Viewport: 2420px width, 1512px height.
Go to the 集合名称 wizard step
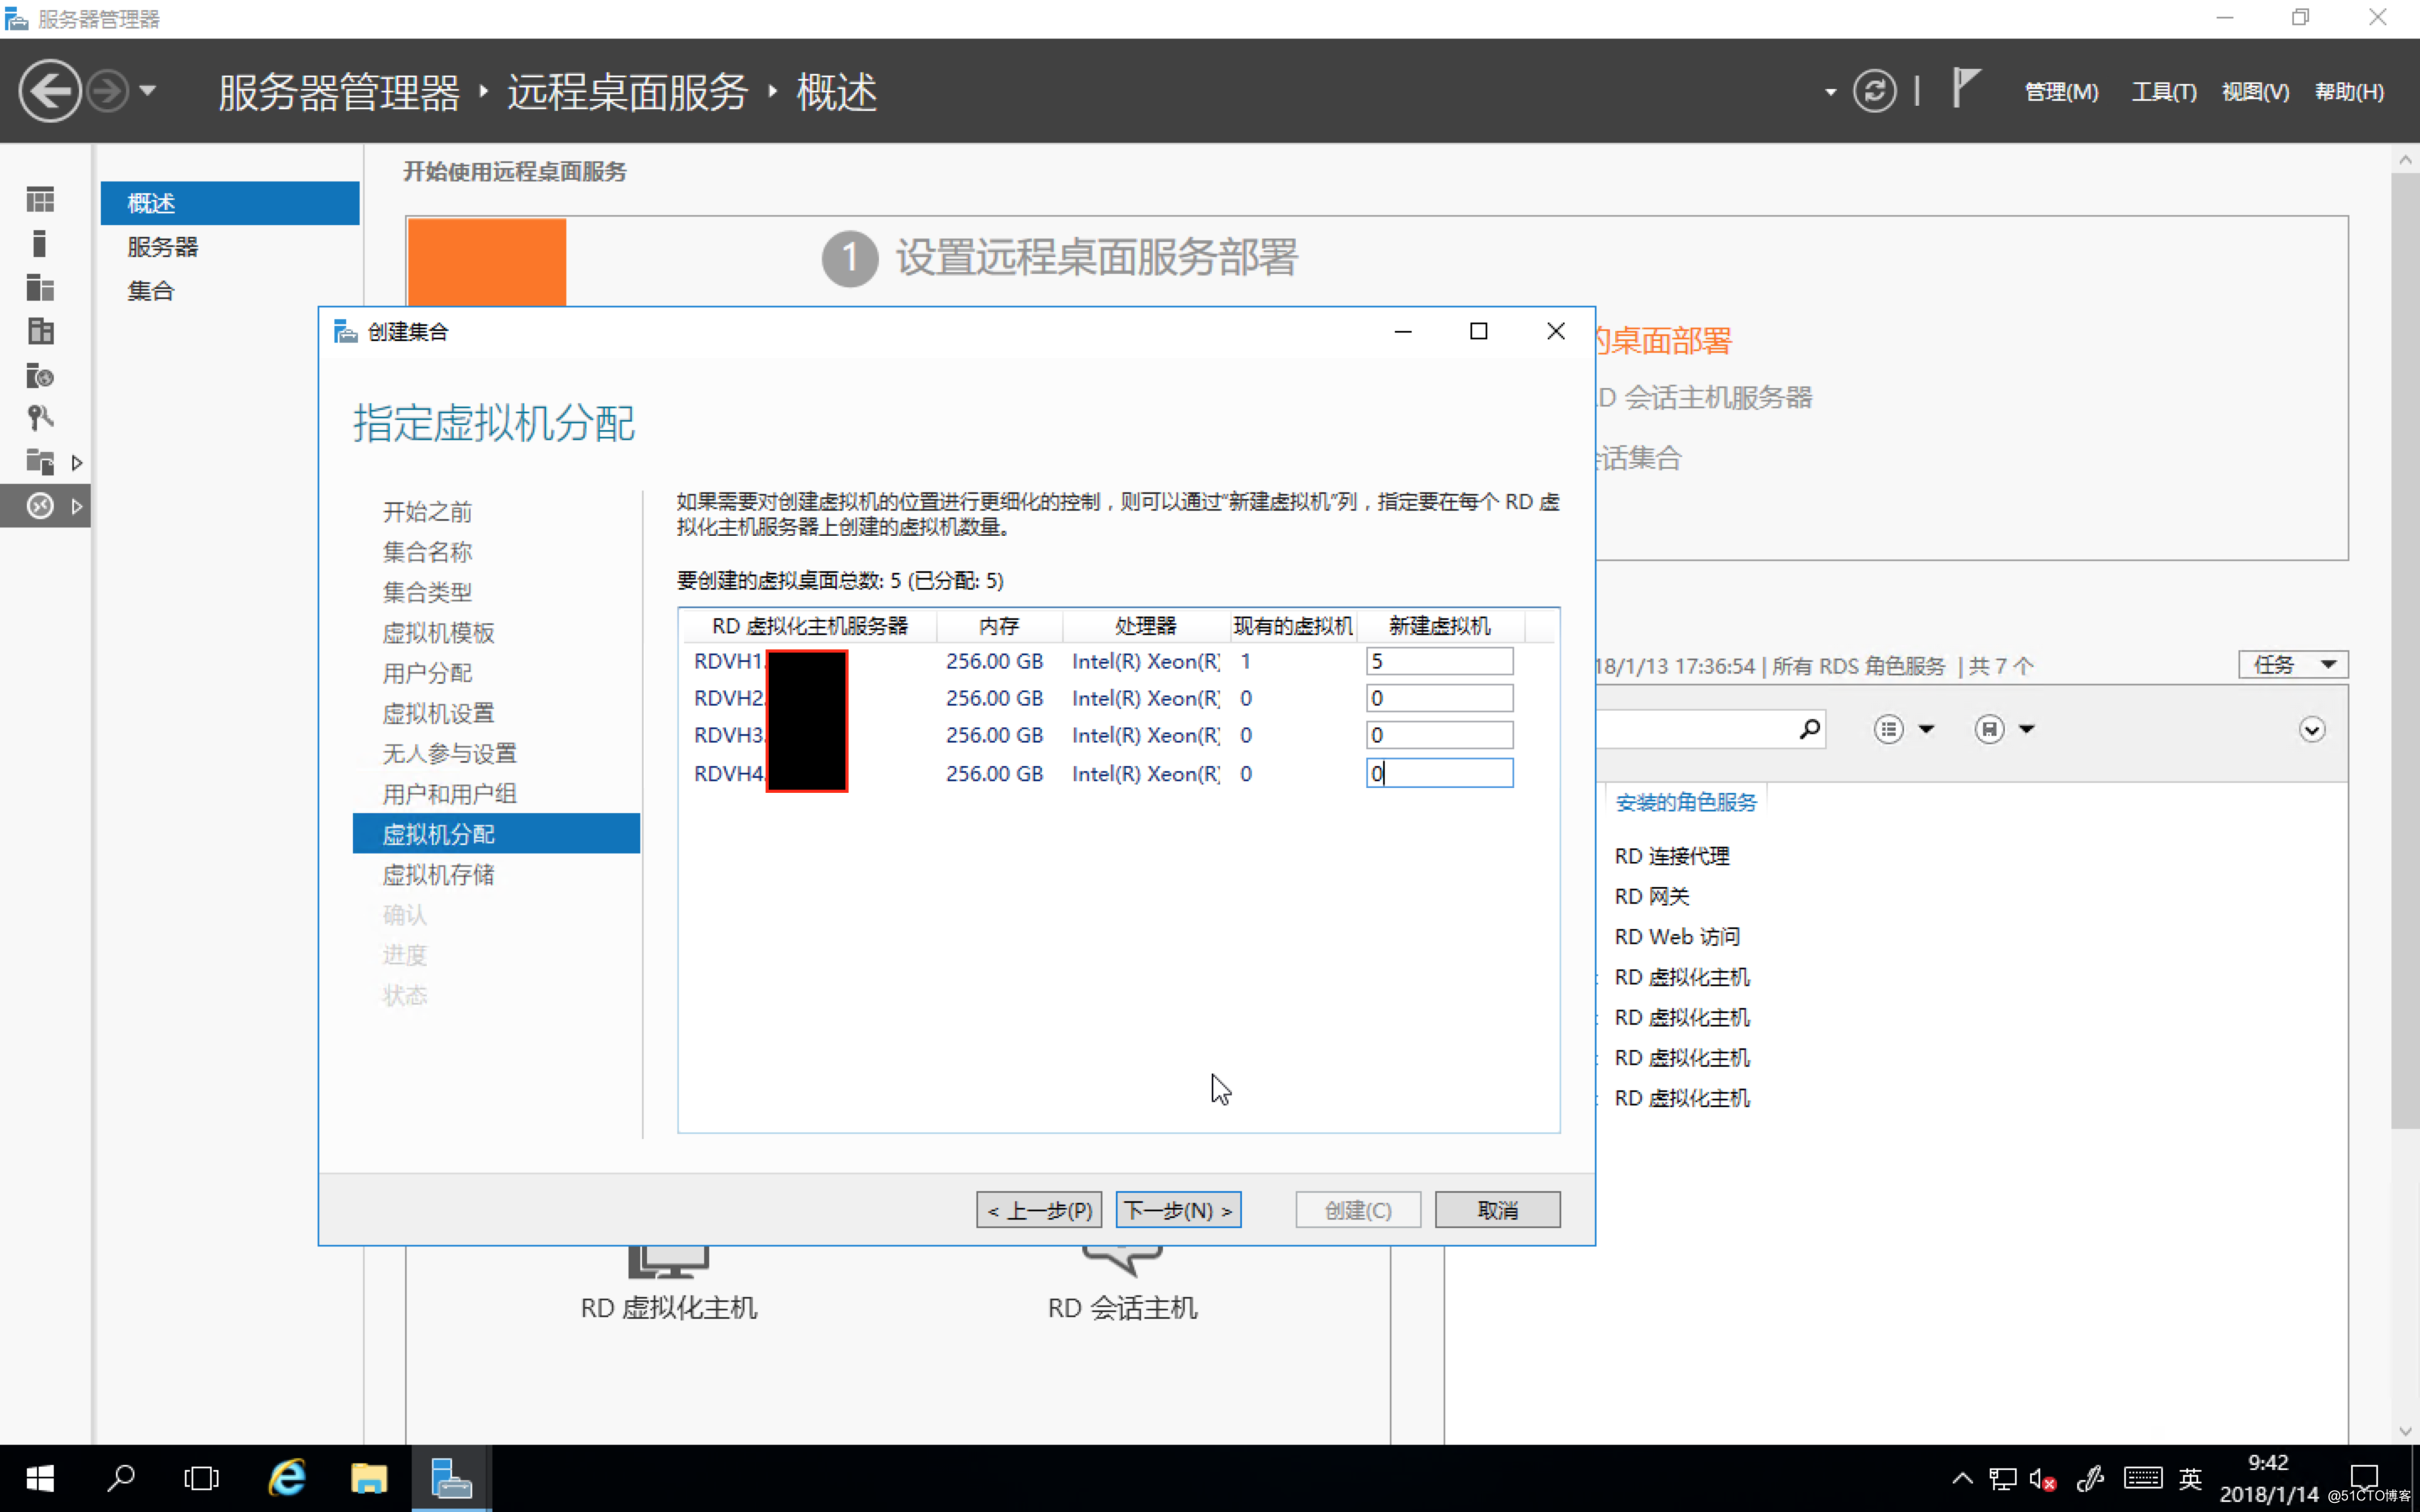coord(427,552)
